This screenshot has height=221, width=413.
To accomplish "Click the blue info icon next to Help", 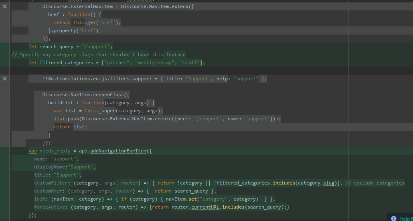I will point(393,218).
